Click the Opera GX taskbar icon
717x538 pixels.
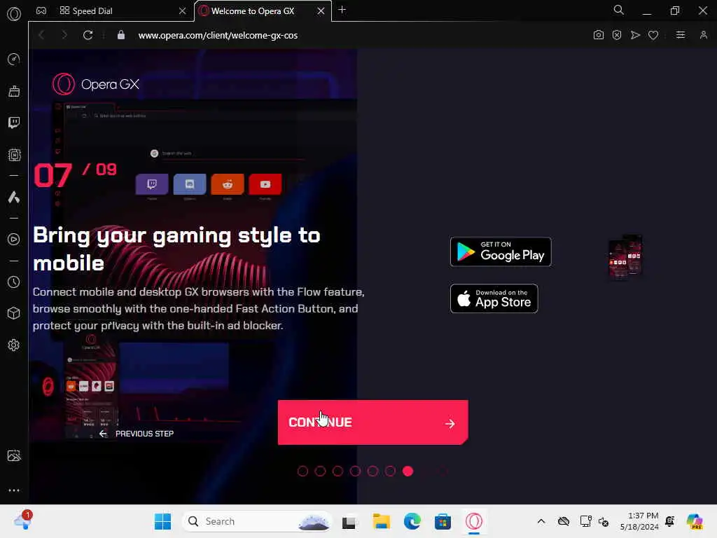[x=474, y=521]
